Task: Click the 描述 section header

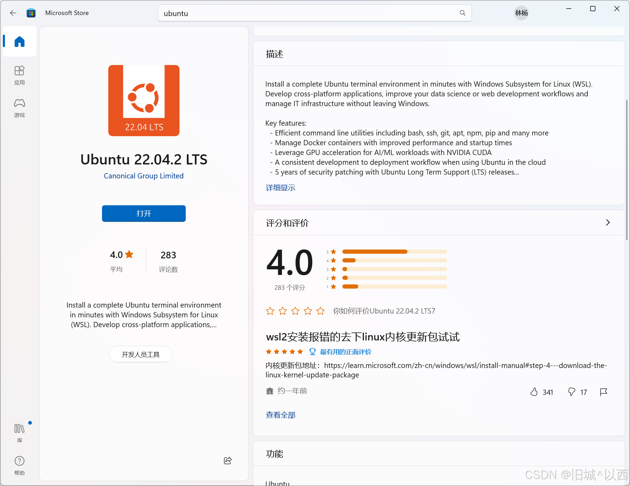Action: tap(274, 54)
